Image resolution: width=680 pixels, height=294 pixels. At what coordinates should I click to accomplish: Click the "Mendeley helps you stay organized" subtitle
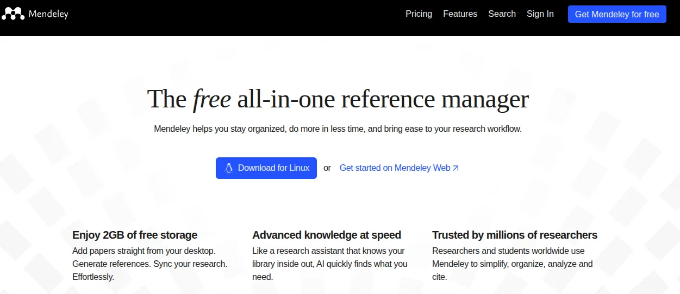(338, 129)
